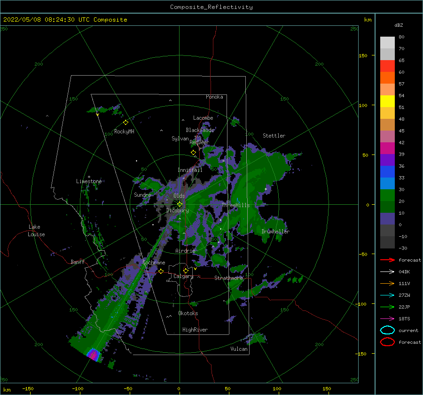Click the 27ZW legend label
This screenshot has width=423, height=395.
point(404,295)
